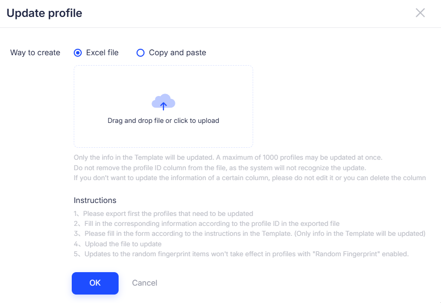Click the 'Update profile' dialog title

click(44, 13)
